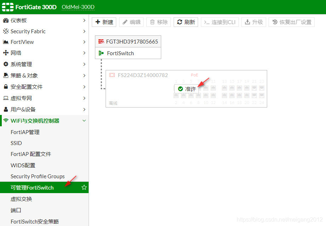Click the 新建 button
This screenshot has width=326, height=226.
coord(104,22)
